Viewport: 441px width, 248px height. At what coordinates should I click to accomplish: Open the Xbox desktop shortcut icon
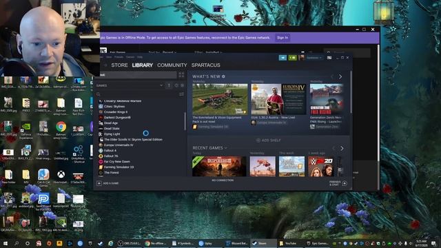(x=61, y=177)
